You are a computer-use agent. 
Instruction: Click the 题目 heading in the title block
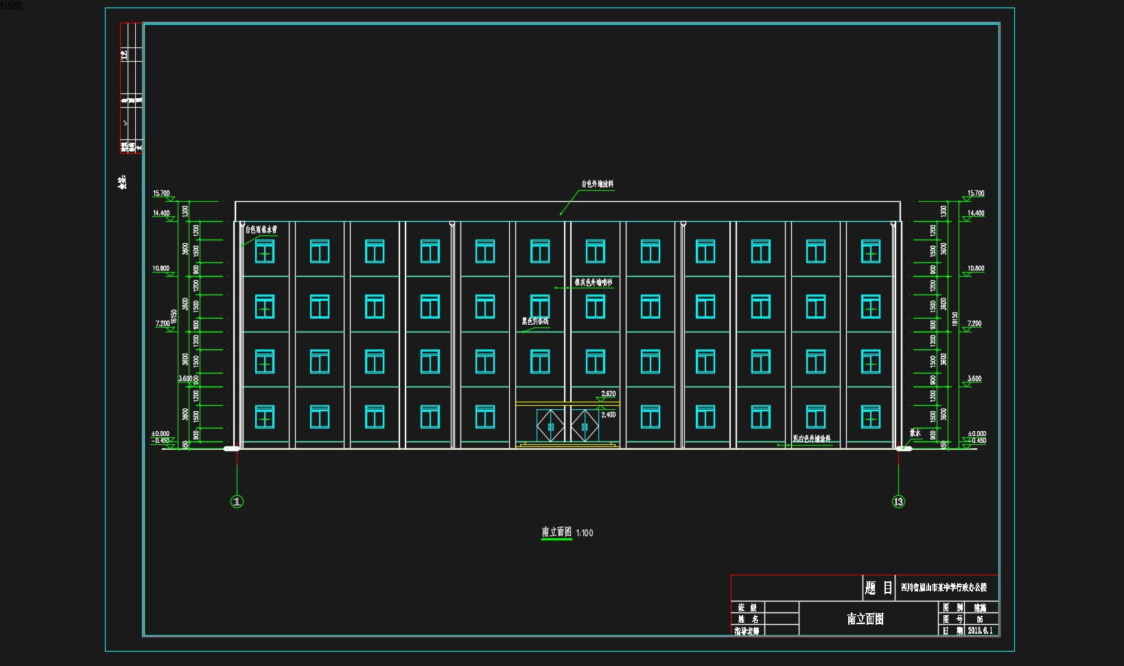(x=879, y=588)
